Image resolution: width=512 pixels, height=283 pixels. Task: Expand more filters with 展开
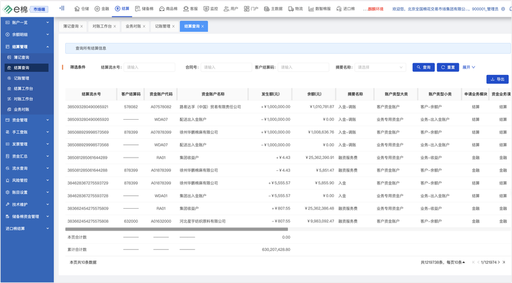click(469, 67)
